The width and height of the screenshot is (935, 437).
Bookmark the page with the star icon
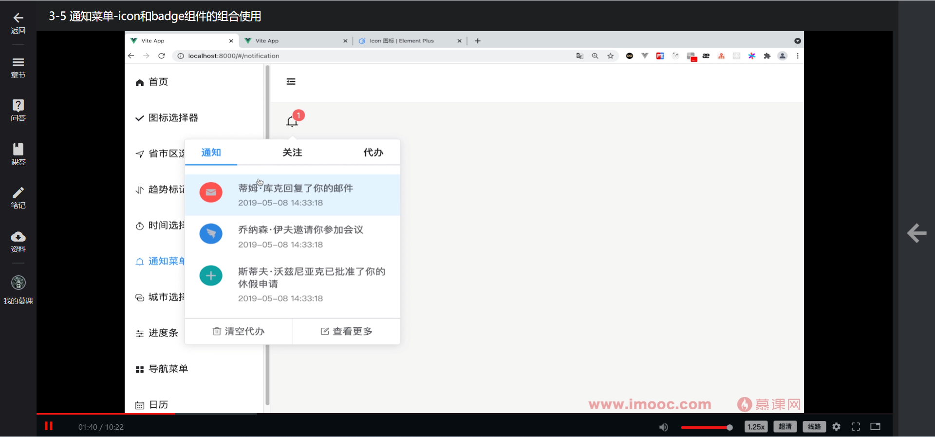pyautogui.click(x=610, y=56)
